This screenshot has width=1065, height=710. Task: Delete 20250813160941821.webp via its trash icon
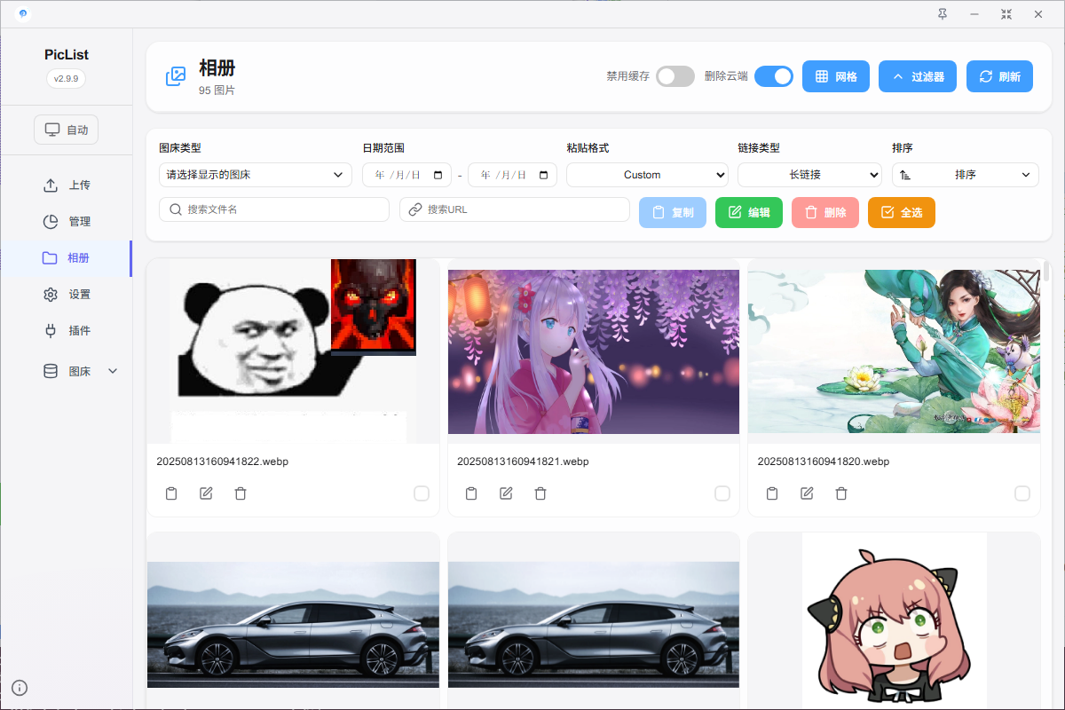point(540,493)
